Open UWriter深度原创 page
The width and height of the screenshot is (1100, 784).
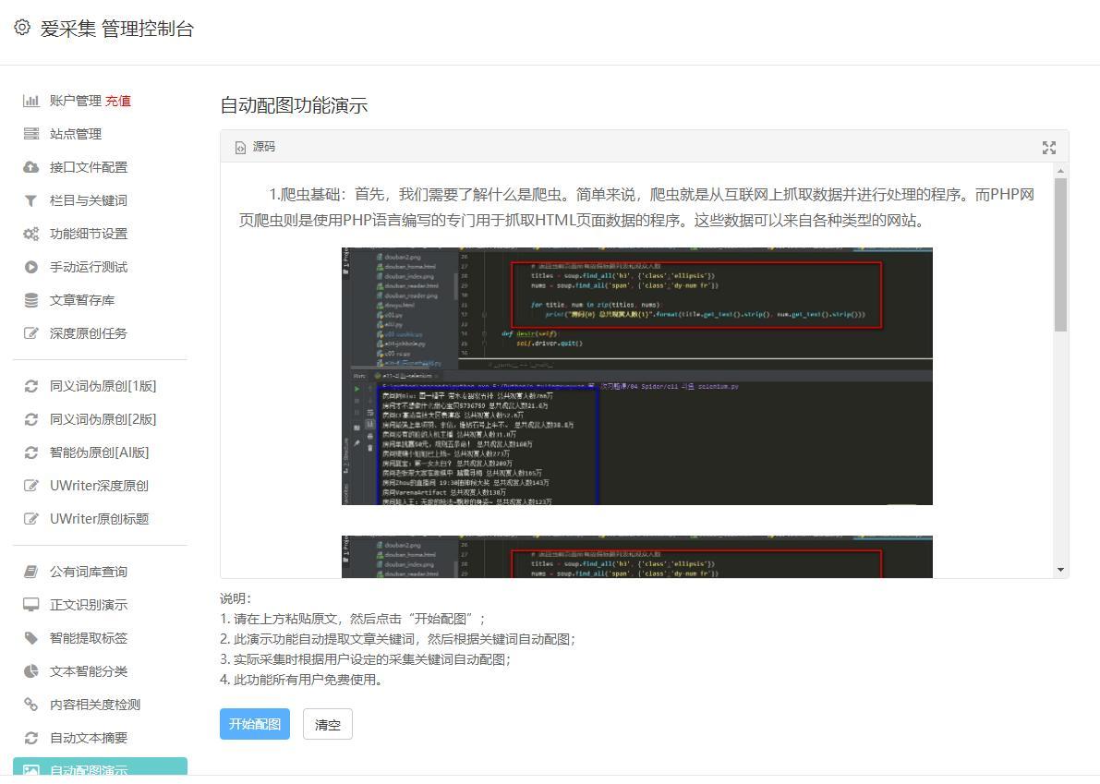pyautogui.click(x=99, y=485)
